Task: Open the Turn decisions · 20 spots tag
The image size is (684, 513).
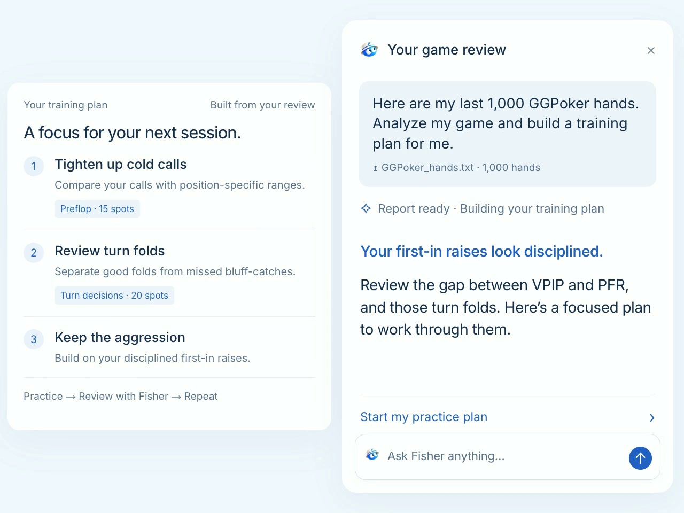Action: pos(114,296)
